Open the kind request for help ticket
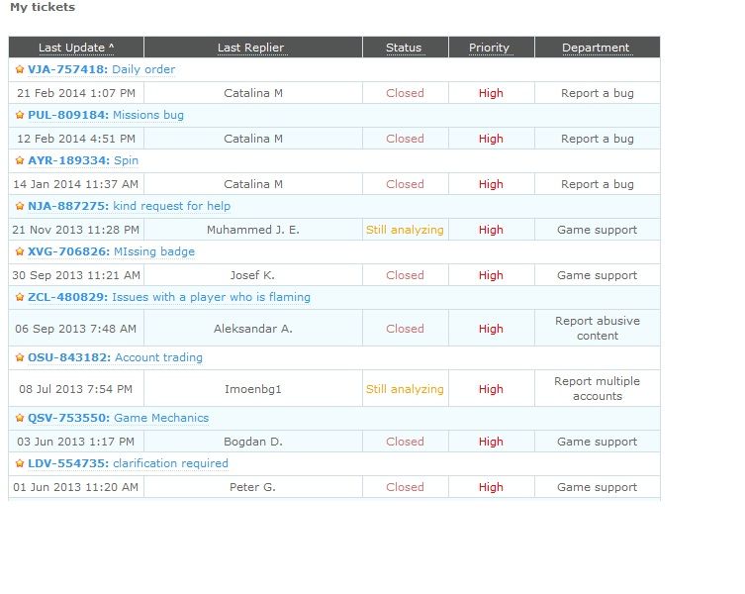745x594 pixels. point(171,207)
